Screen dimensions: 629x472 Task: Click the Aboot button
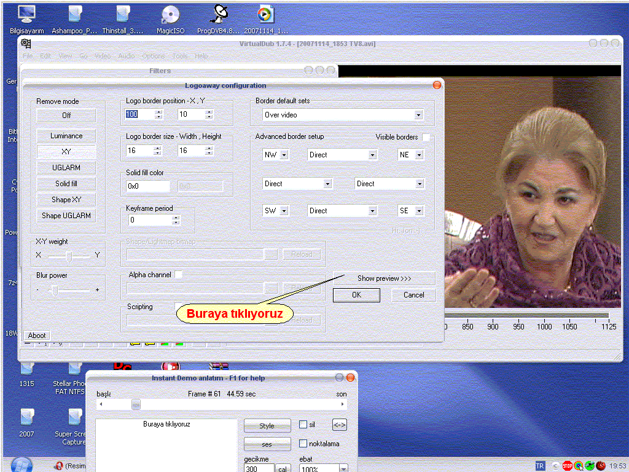tap(36, 335)
